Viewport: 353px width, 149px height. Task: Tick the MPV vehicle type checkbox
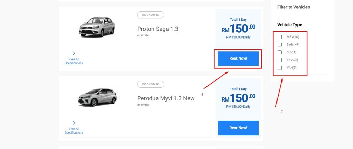coord(280,37)
